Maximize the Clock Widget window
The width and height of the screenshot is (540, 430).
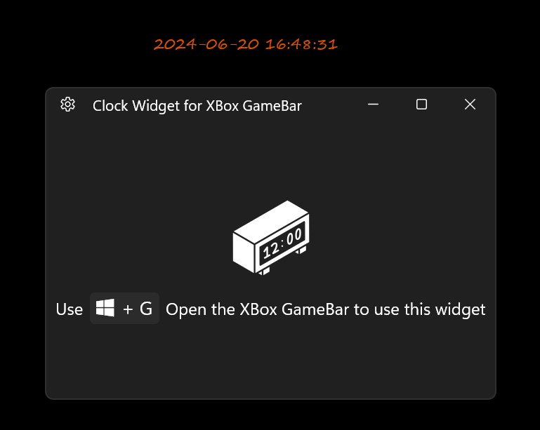coord(421,105)
